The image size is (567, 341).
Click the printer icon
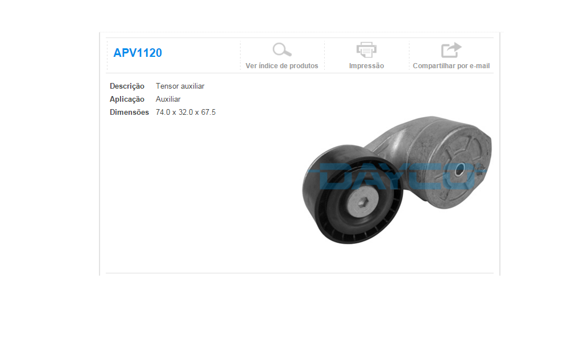(366, 50)
